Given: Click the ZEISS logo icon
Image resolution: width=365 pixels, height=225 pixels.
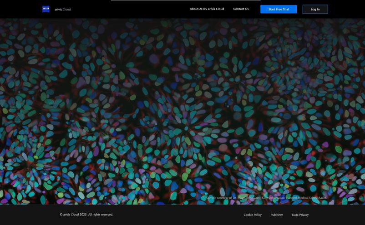Looking at the screenshot, I should [46, 9].
